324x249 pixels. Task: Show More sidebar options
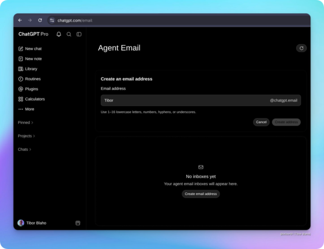29,109
